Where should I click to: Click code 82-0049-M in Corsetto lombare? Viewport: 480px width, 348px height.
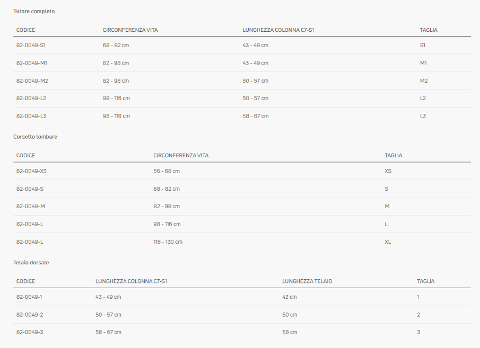tap(31, 206)
